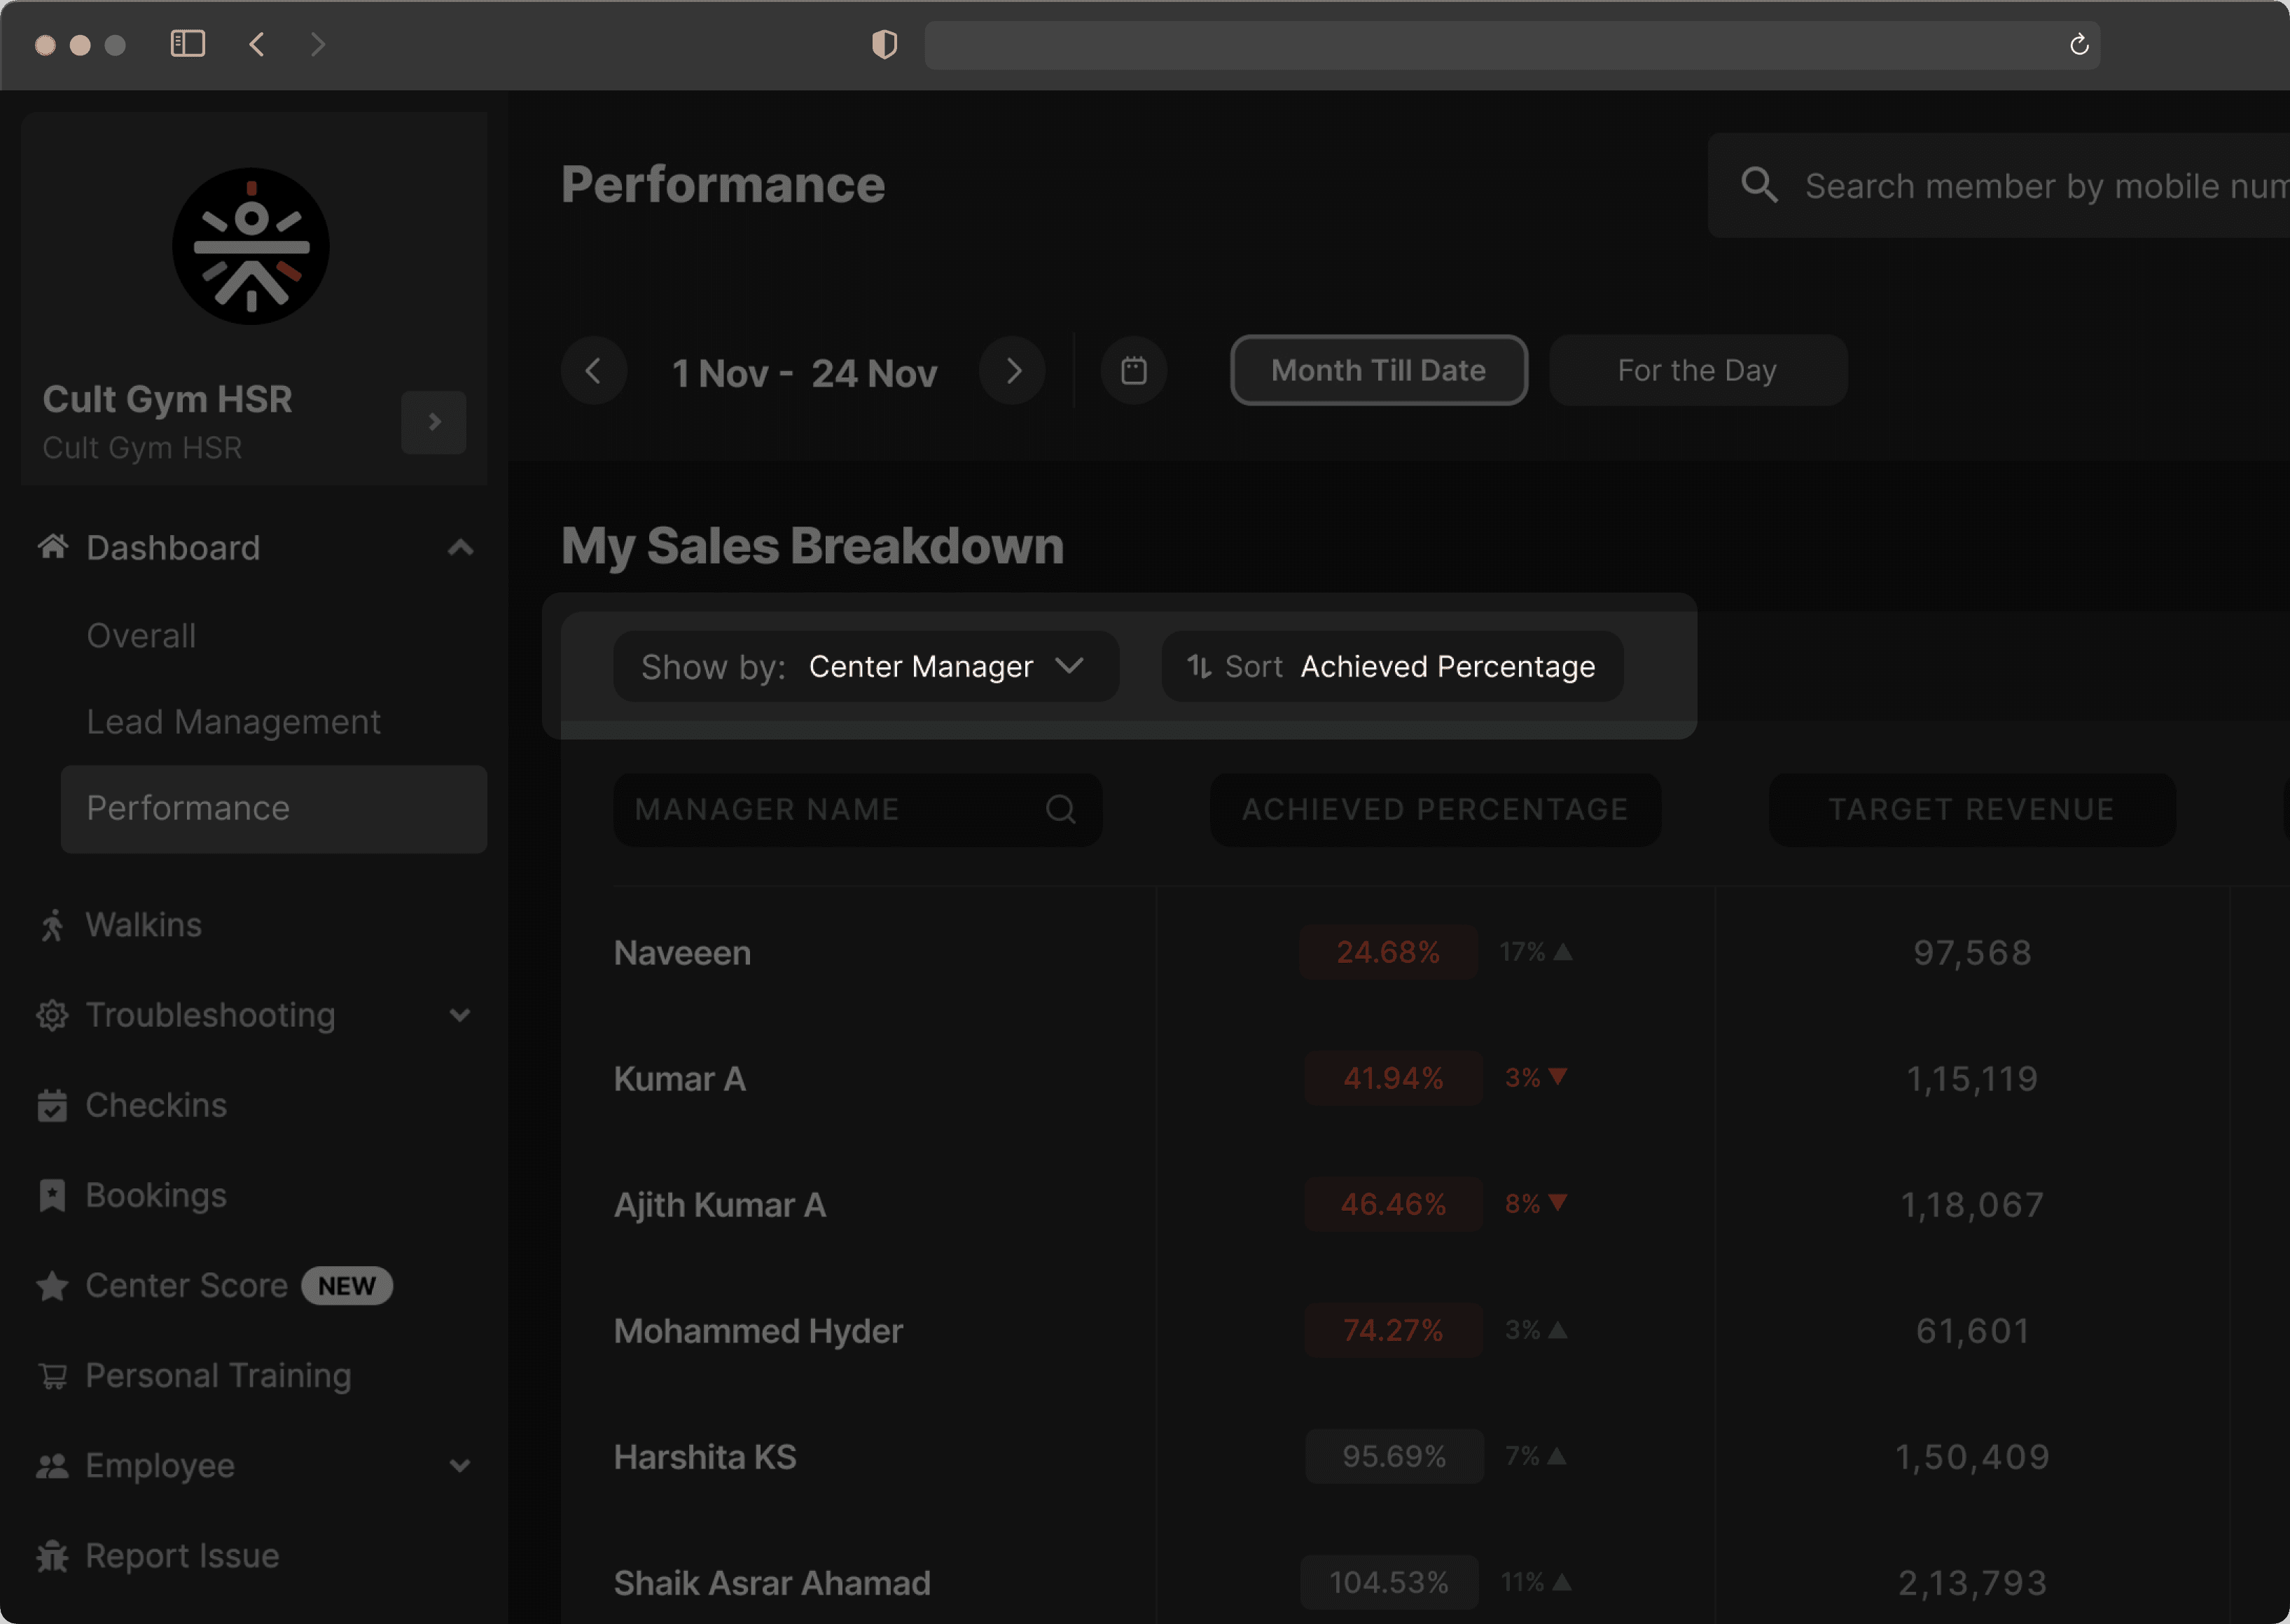Open Report Issue link
Viewport: 2290px width, 1624px height.
pyautogui.click(x=182, y=1556)
